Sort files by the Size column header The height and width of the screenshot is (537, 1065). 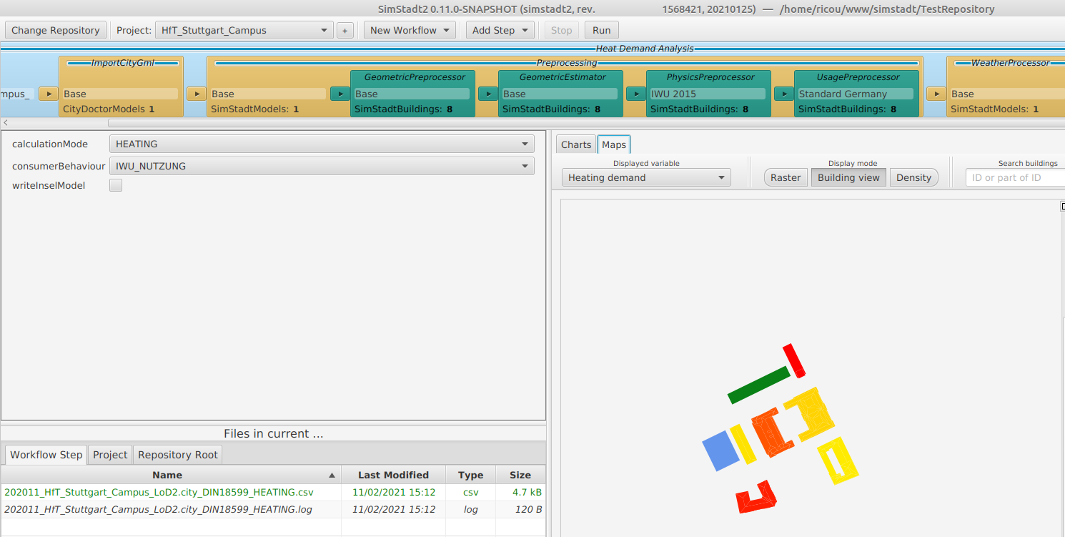coord(520,475)
